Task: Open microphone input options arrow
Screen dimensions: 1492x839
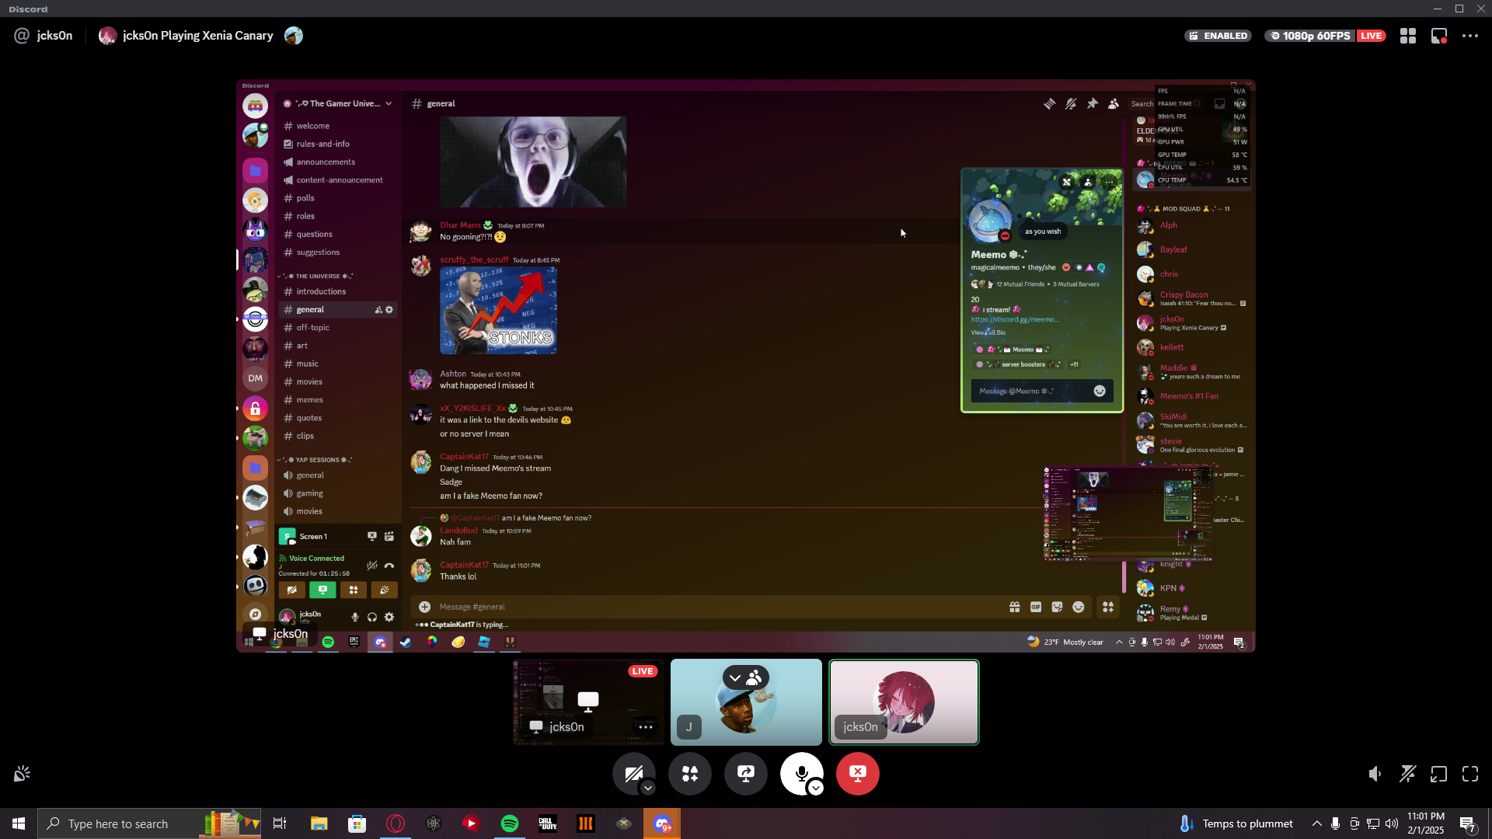Action: [x=816, y=789]
